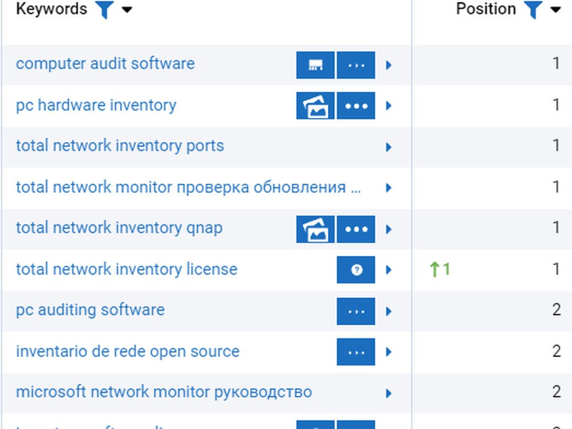The height and width of the screenshot is (429, 572).
Task: Click the pc auditing software keyword link
Action: [x=90, y=310]
